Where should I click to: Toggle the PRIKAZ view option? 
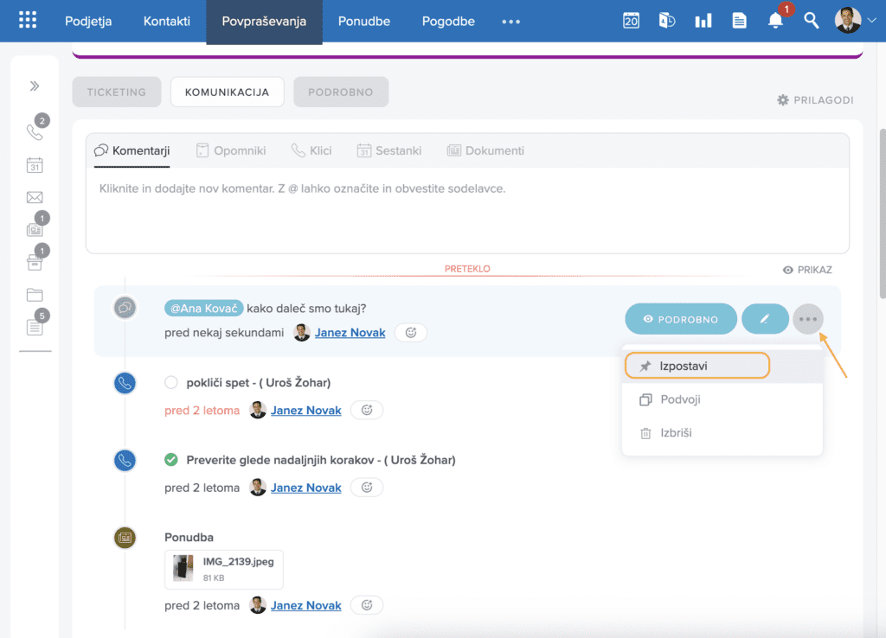pyautogui.click(x=806, y=270)
